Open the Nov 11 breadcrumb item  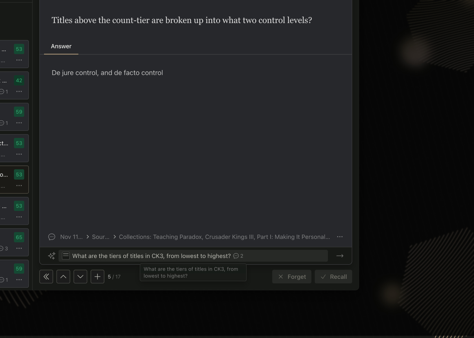(71, 237)
